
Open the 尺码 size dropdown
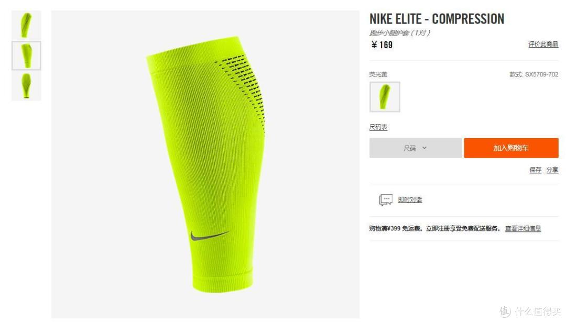(416, 148)
